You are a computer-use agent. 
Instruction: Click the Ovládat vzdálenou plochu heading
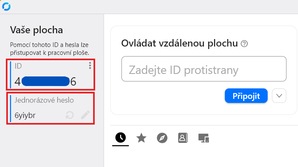[x=180, y=44]
